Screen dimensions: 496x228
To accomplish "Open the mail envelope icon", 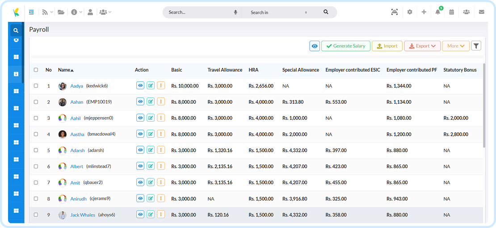I will 481,12.
